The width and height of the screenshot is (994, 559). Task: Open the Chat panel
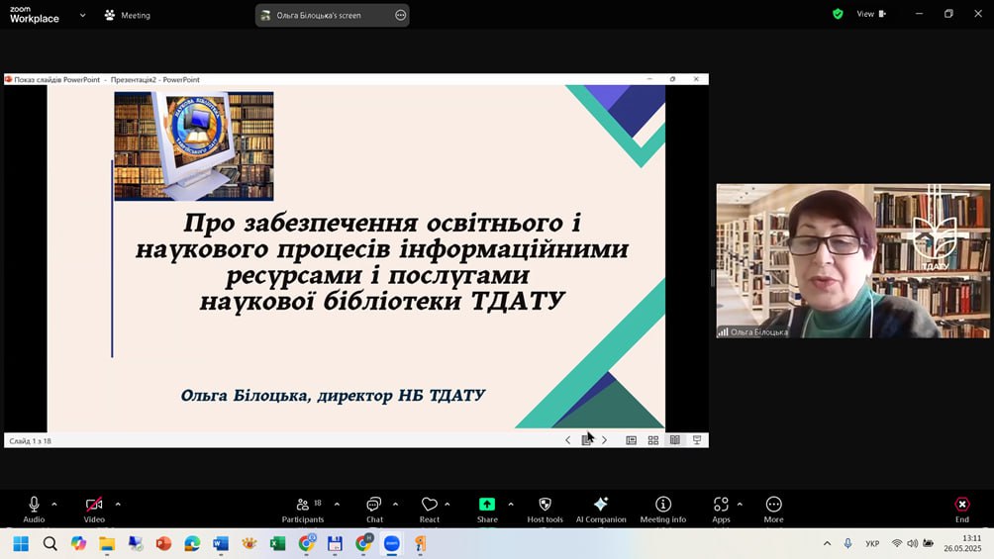(x=374, y=510)
